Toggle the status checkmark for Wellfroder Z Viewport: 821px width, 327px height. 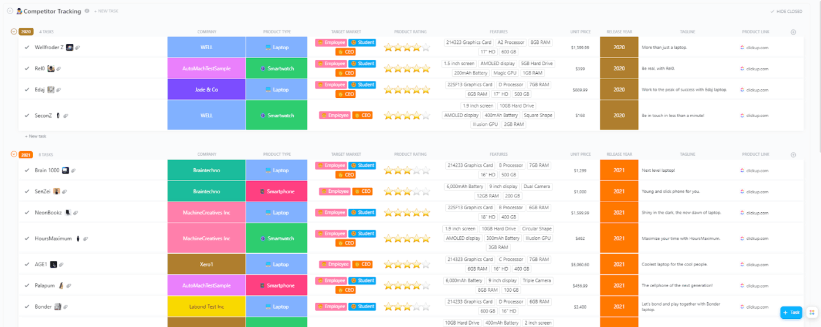tap(27, 47)
